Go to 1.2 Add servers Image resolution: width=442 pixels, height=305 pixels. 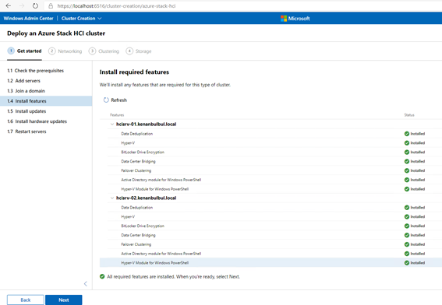46,81
